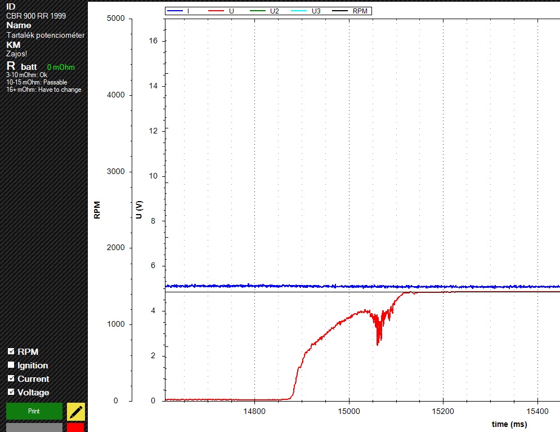Click the red U line legend marker
The width and height of the screenshot is (560, 432).
pos(217,11)
